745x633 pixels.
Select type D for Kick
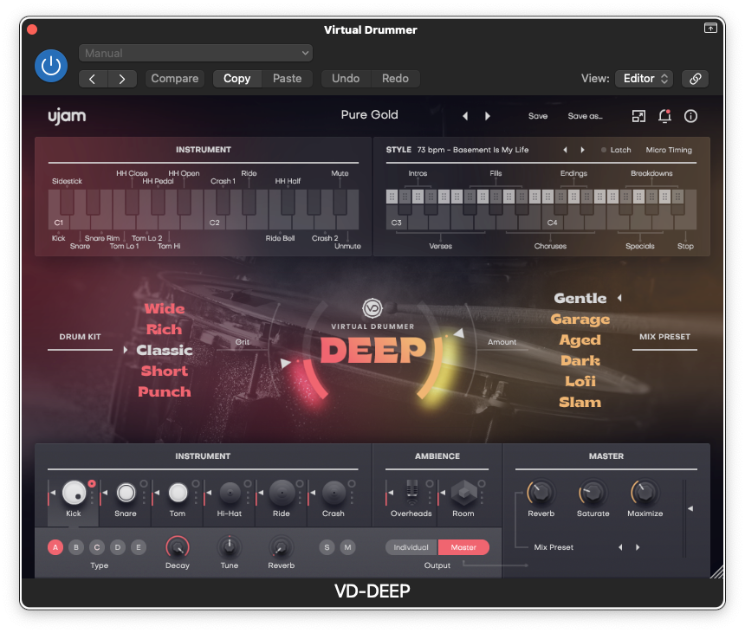(x=118, y=547)
